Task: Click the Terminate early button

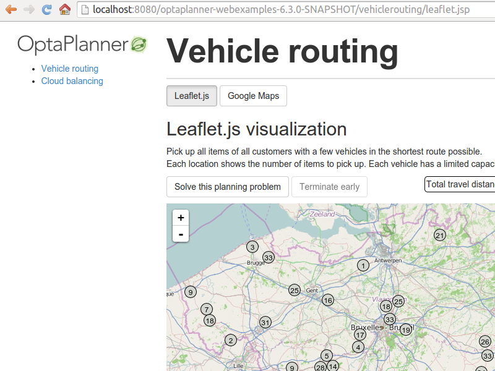Action: pos(329,187)
